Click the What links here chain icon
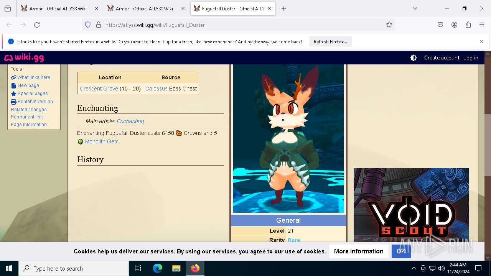The image size is (491, 276). 13,77
